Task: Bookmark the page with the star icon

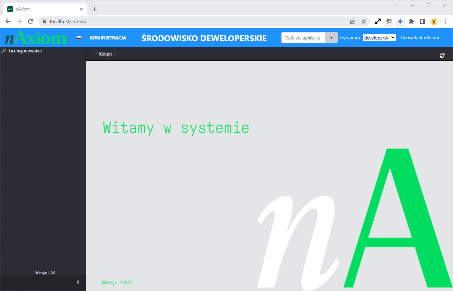Action: (x=364, y=21)
